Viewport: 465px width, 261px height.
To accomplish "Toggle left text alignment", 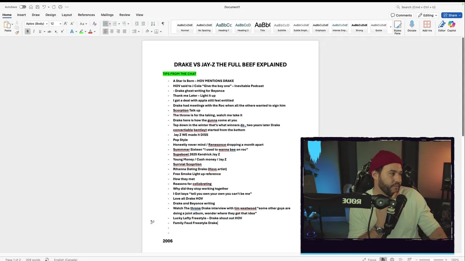I will coord(105,32).
